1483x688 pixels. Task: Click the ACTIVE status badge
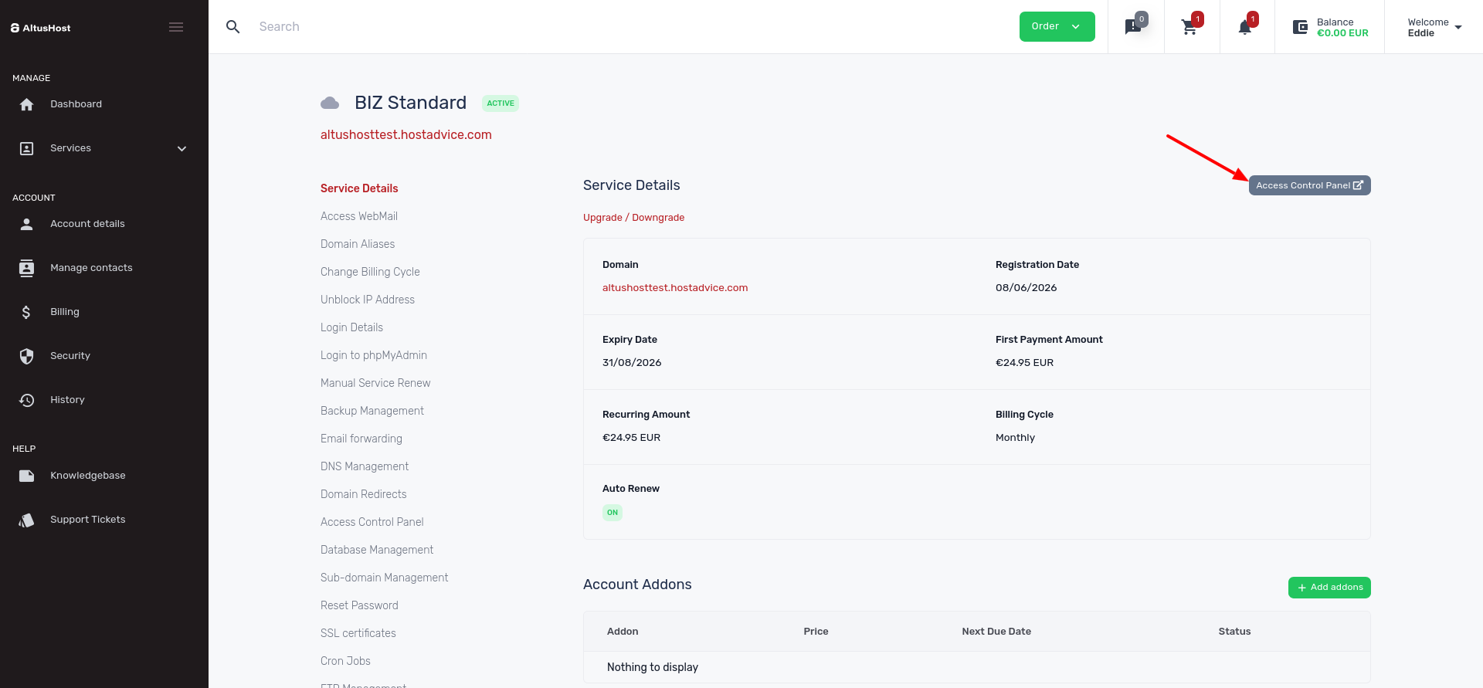coord(501,103)
